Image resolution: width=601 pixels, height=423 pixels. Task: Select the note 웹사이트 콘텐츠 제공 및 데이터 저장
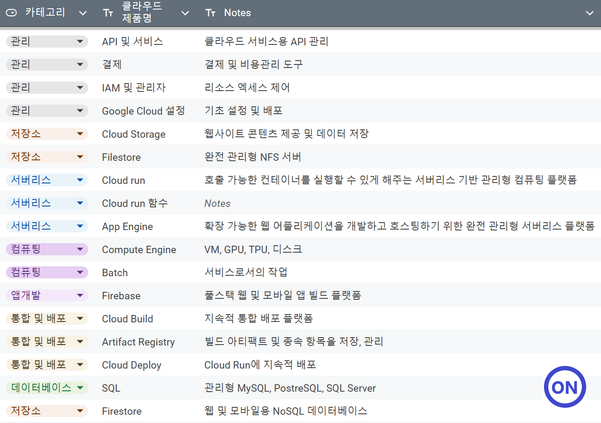(287, 134)
